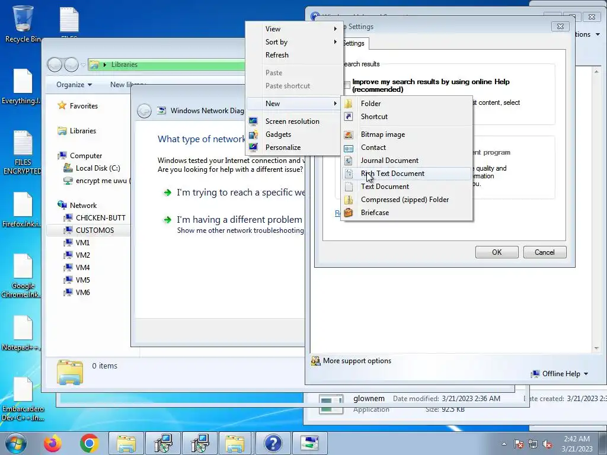Select VM1 network computer
The width and height of the screenshot is (607, 455).
(77, 242)
